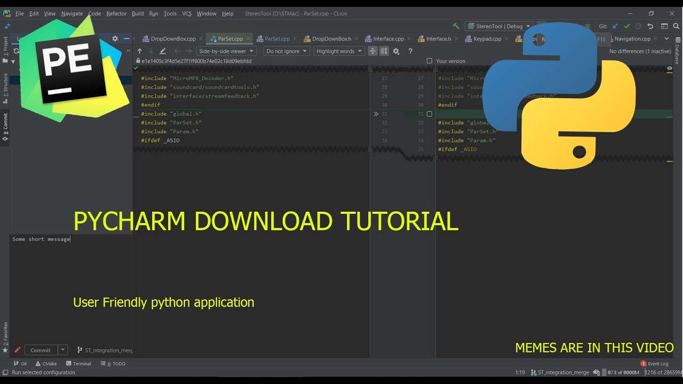The height and width of the screenshot is (384, 683).
Task: Open the File menu
Action: (20, 13)
